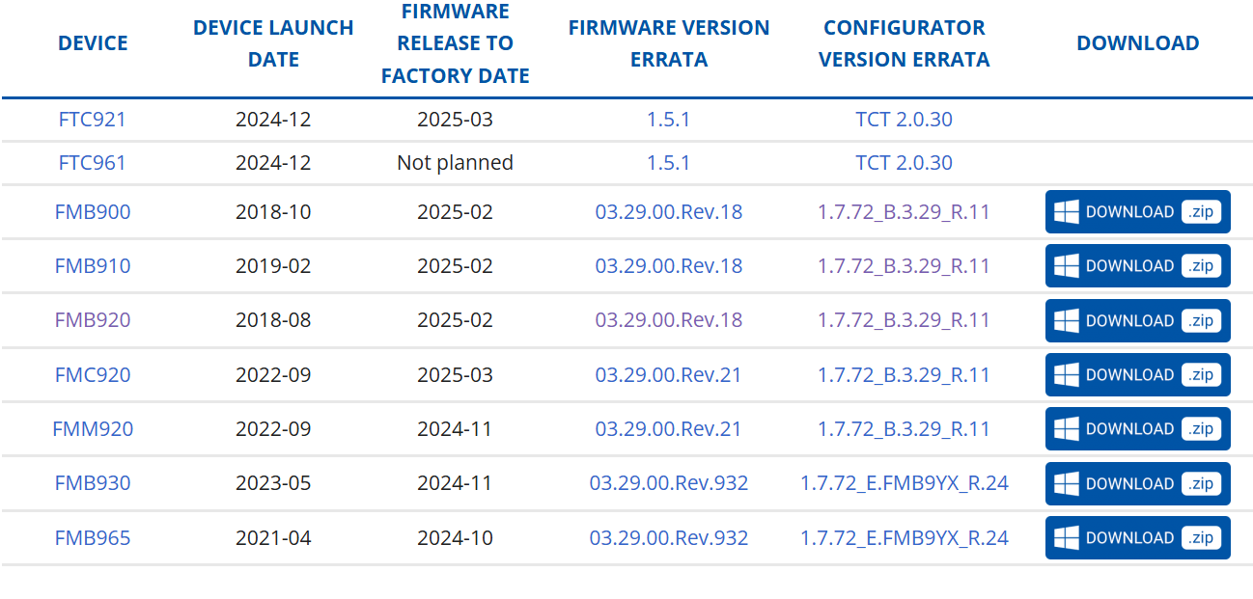Open firmware 03.29.00.Rev.21 errata for FMC920
Screen dimensions: 1253x599
click(x=669, y=375)
